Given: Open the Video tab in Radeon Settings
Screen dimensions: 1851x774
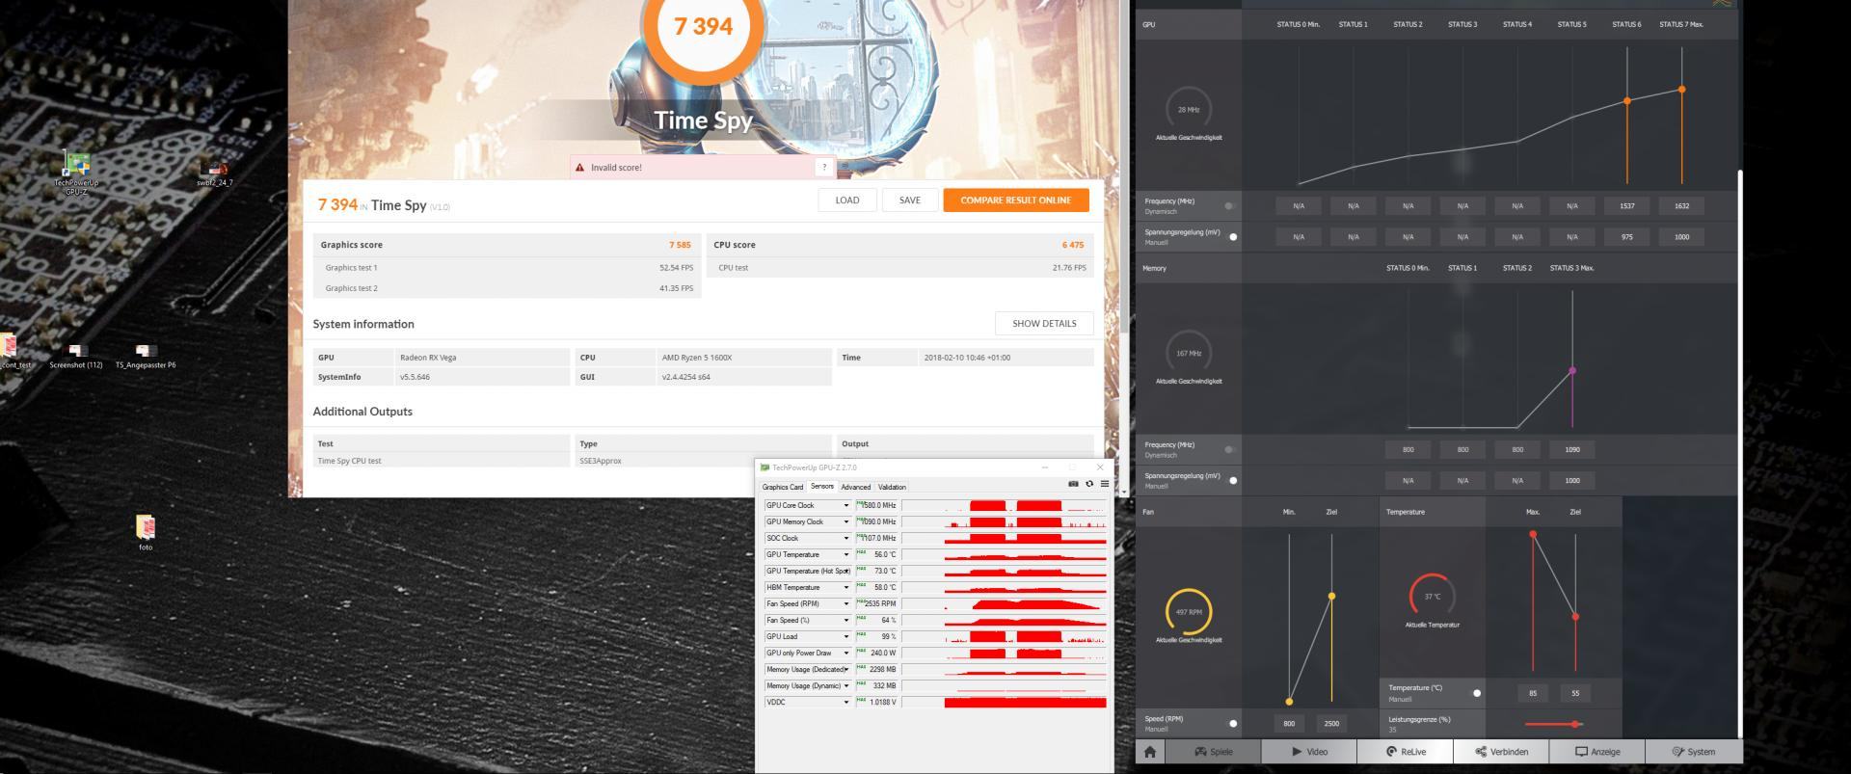Looking at the screenshot, I should pos(1308,752).
